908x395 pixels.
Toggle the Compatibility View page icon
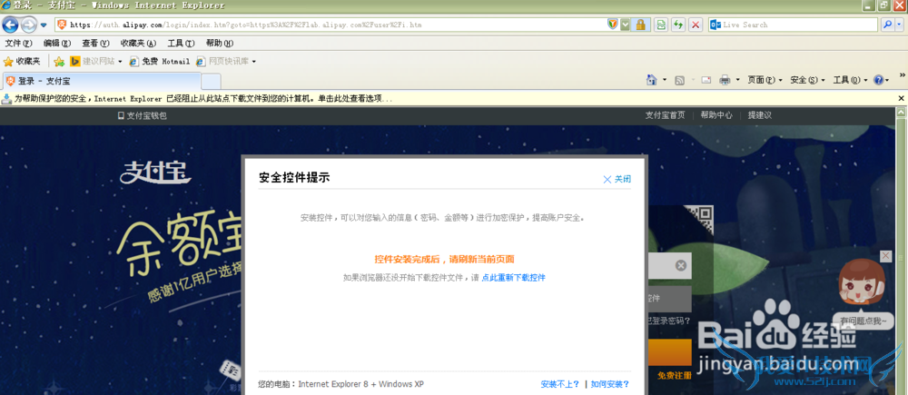click(660, 25)
